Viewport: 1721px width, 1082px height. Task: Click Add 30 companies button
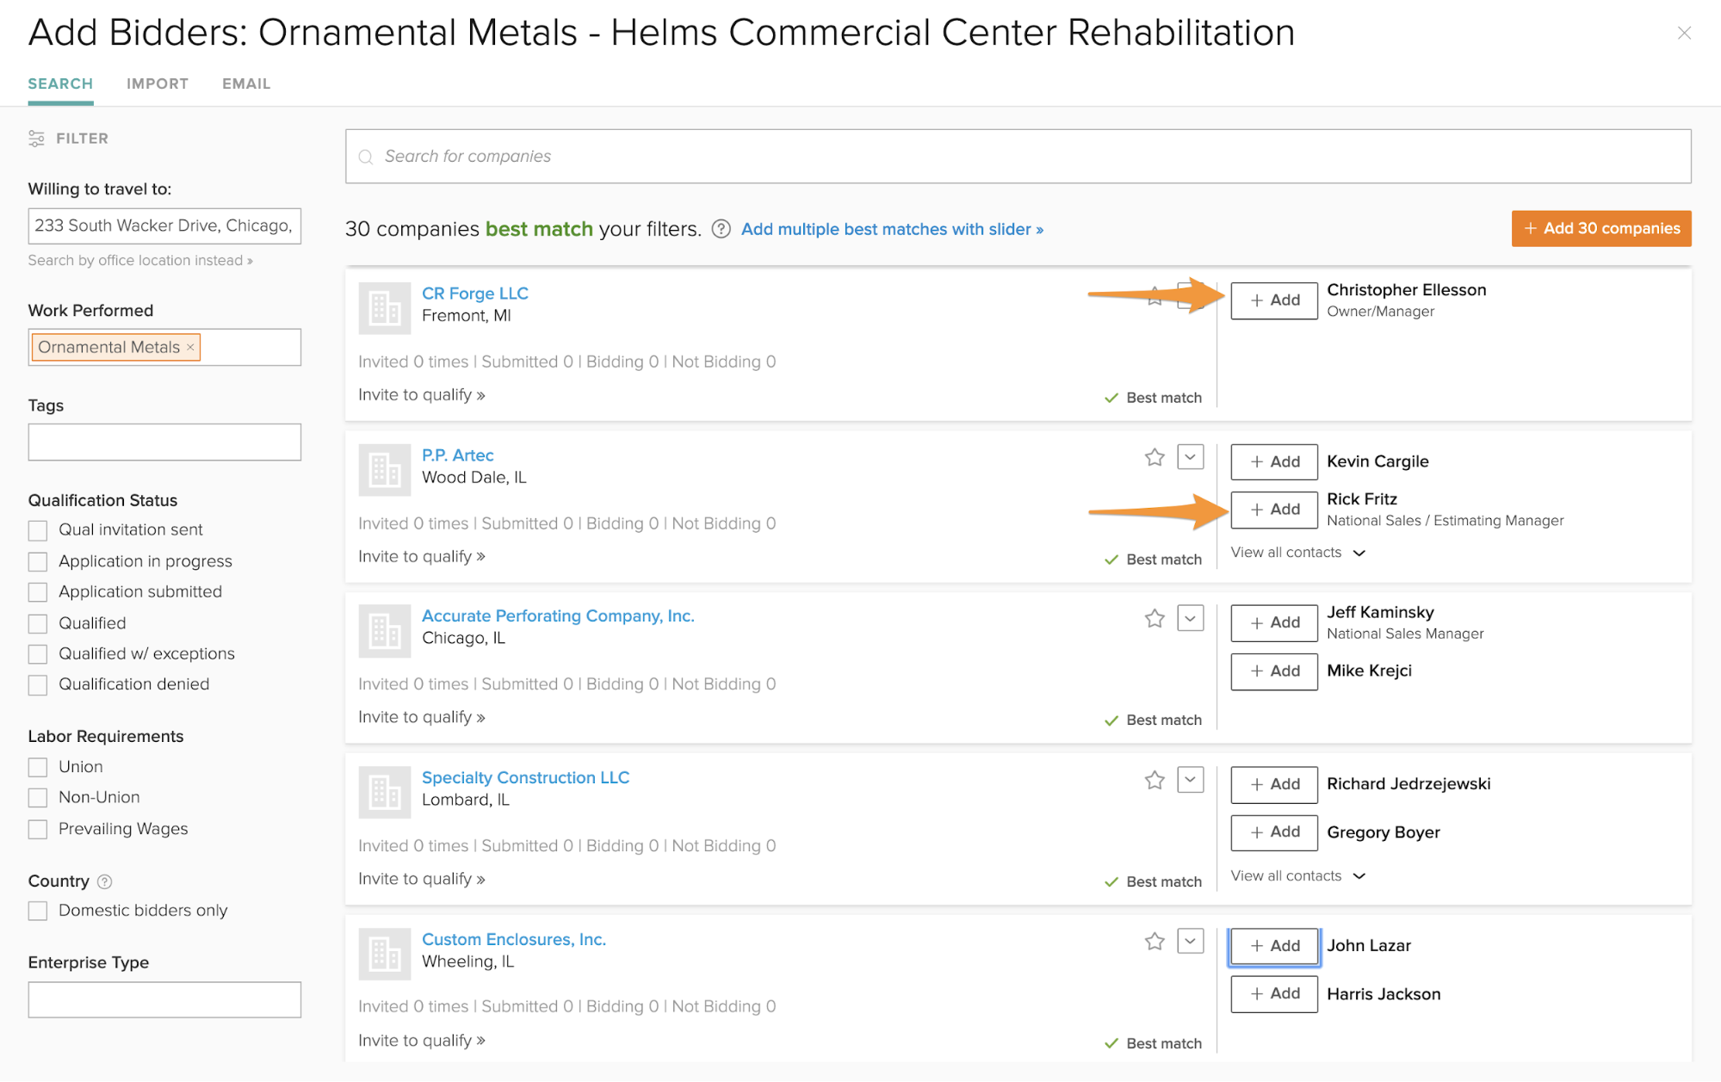coord(1600,228)
